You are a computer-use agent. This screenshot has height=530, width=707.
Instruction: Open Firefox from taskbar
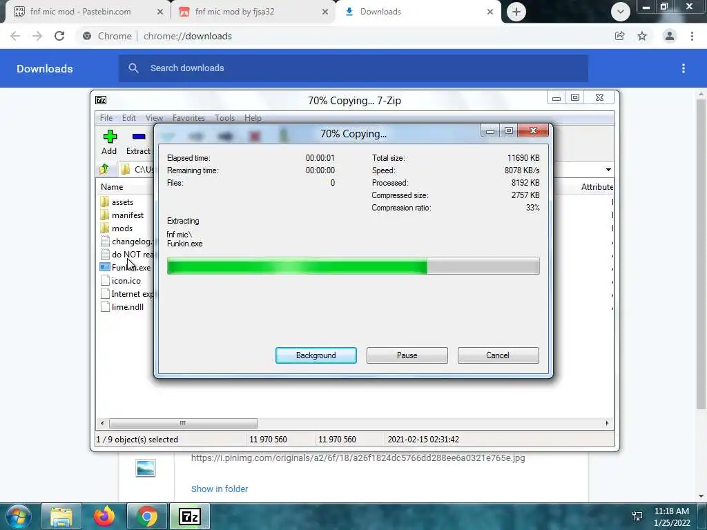[104, 516]
